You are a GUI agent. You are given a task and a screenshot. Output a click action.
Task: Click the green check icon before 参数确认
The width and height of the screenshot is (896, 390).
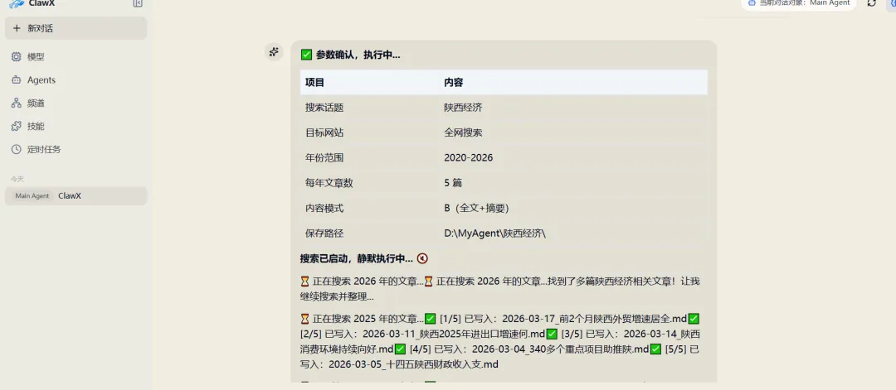point(306,55)
